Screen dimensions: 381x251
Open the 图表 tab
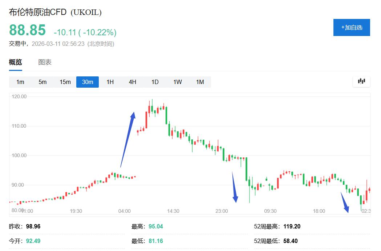click(45, 62)
